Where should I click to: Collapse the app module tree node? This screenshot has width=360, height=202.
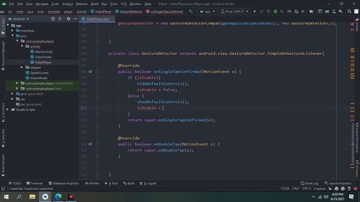tap(8, 25)
